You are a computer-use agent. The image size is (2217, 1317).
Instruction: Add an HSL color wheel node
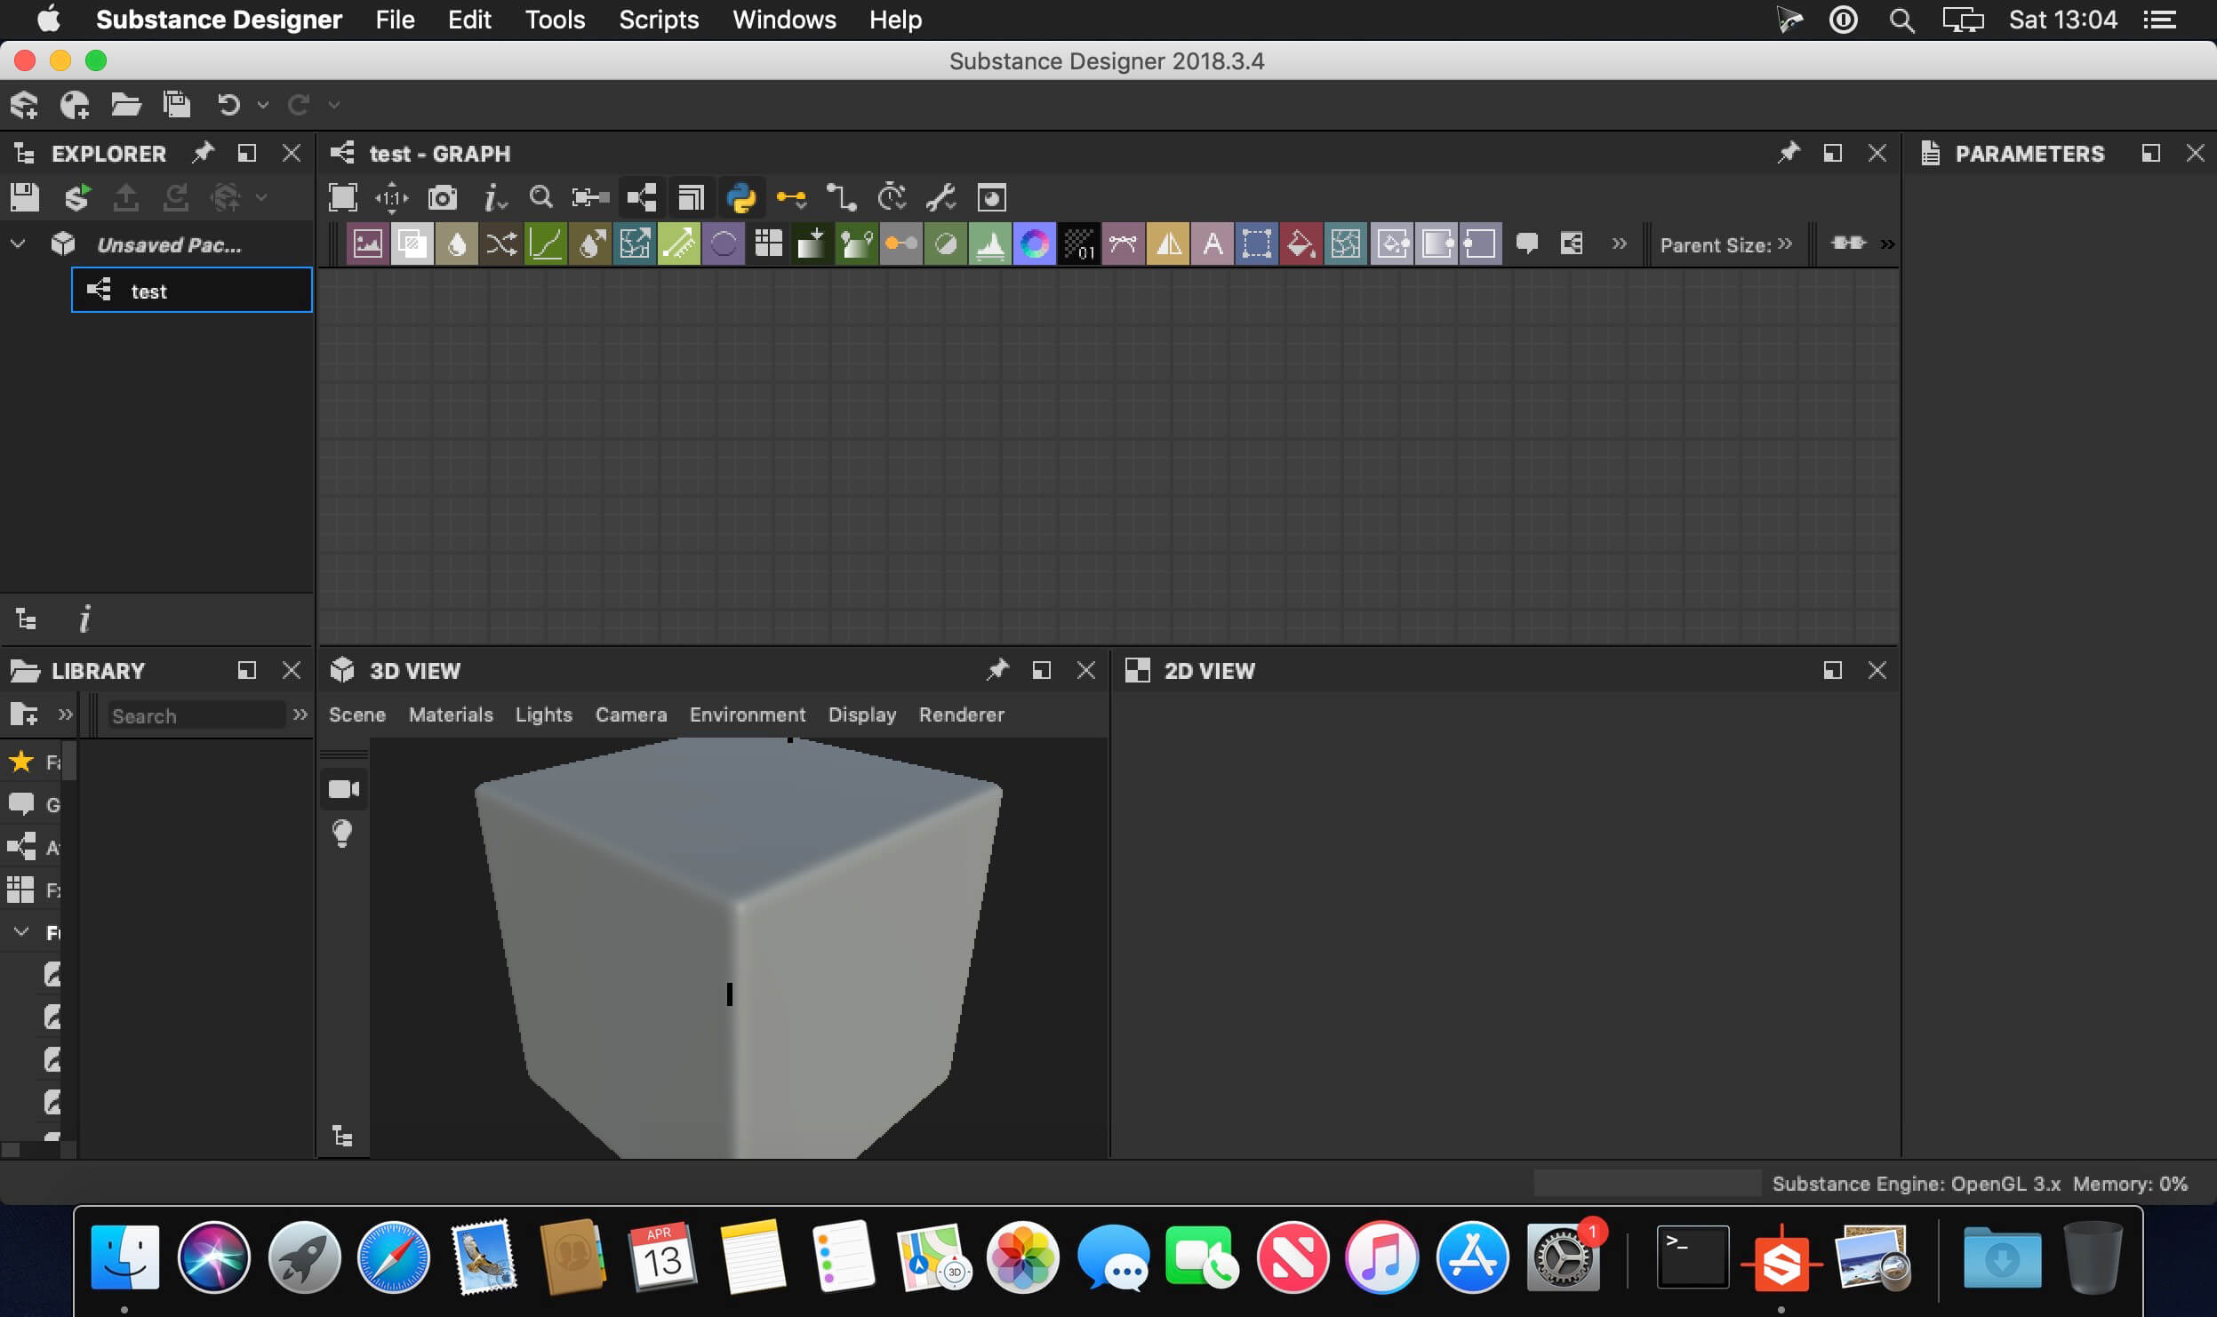coord(1035,243)
